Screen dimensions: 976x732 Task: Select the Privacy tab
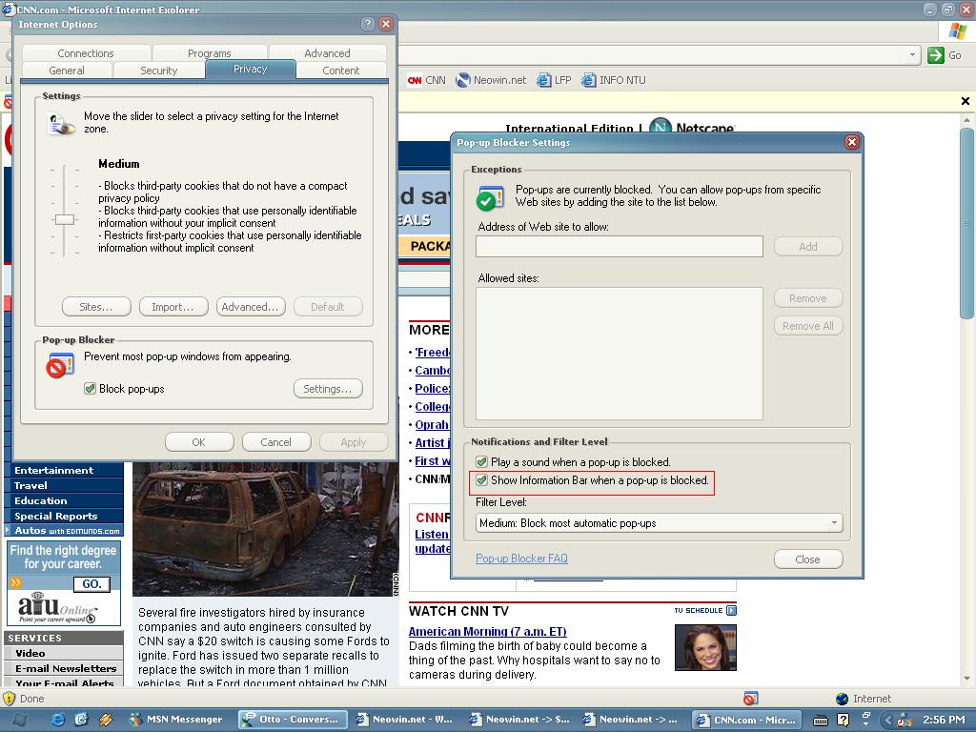pos(251,69)
